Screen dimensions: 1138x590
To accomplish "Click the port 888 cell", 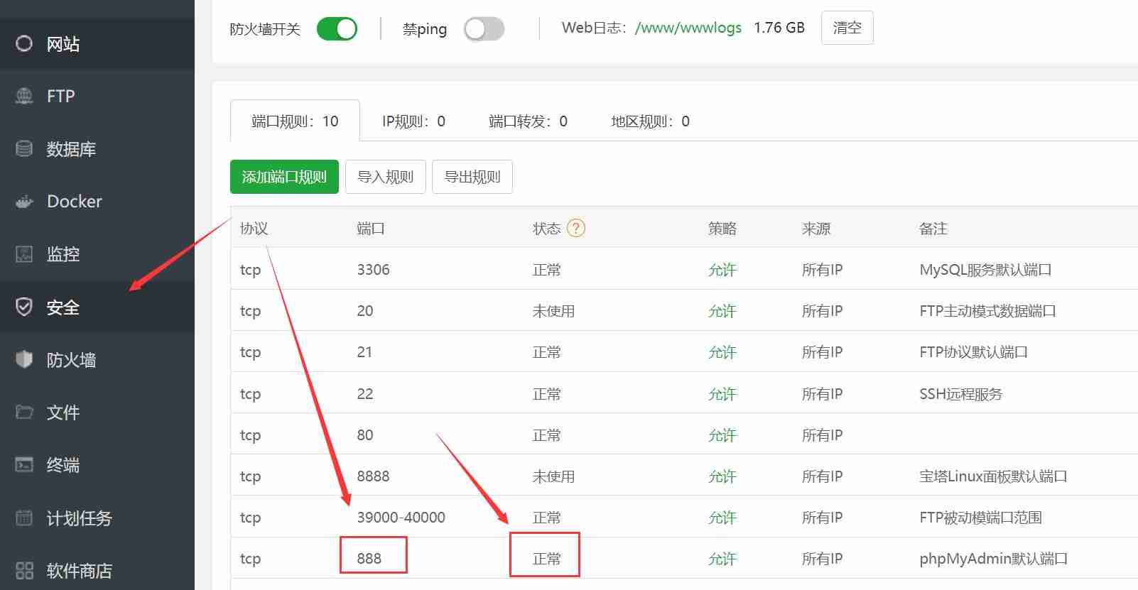I will [369, 559].
